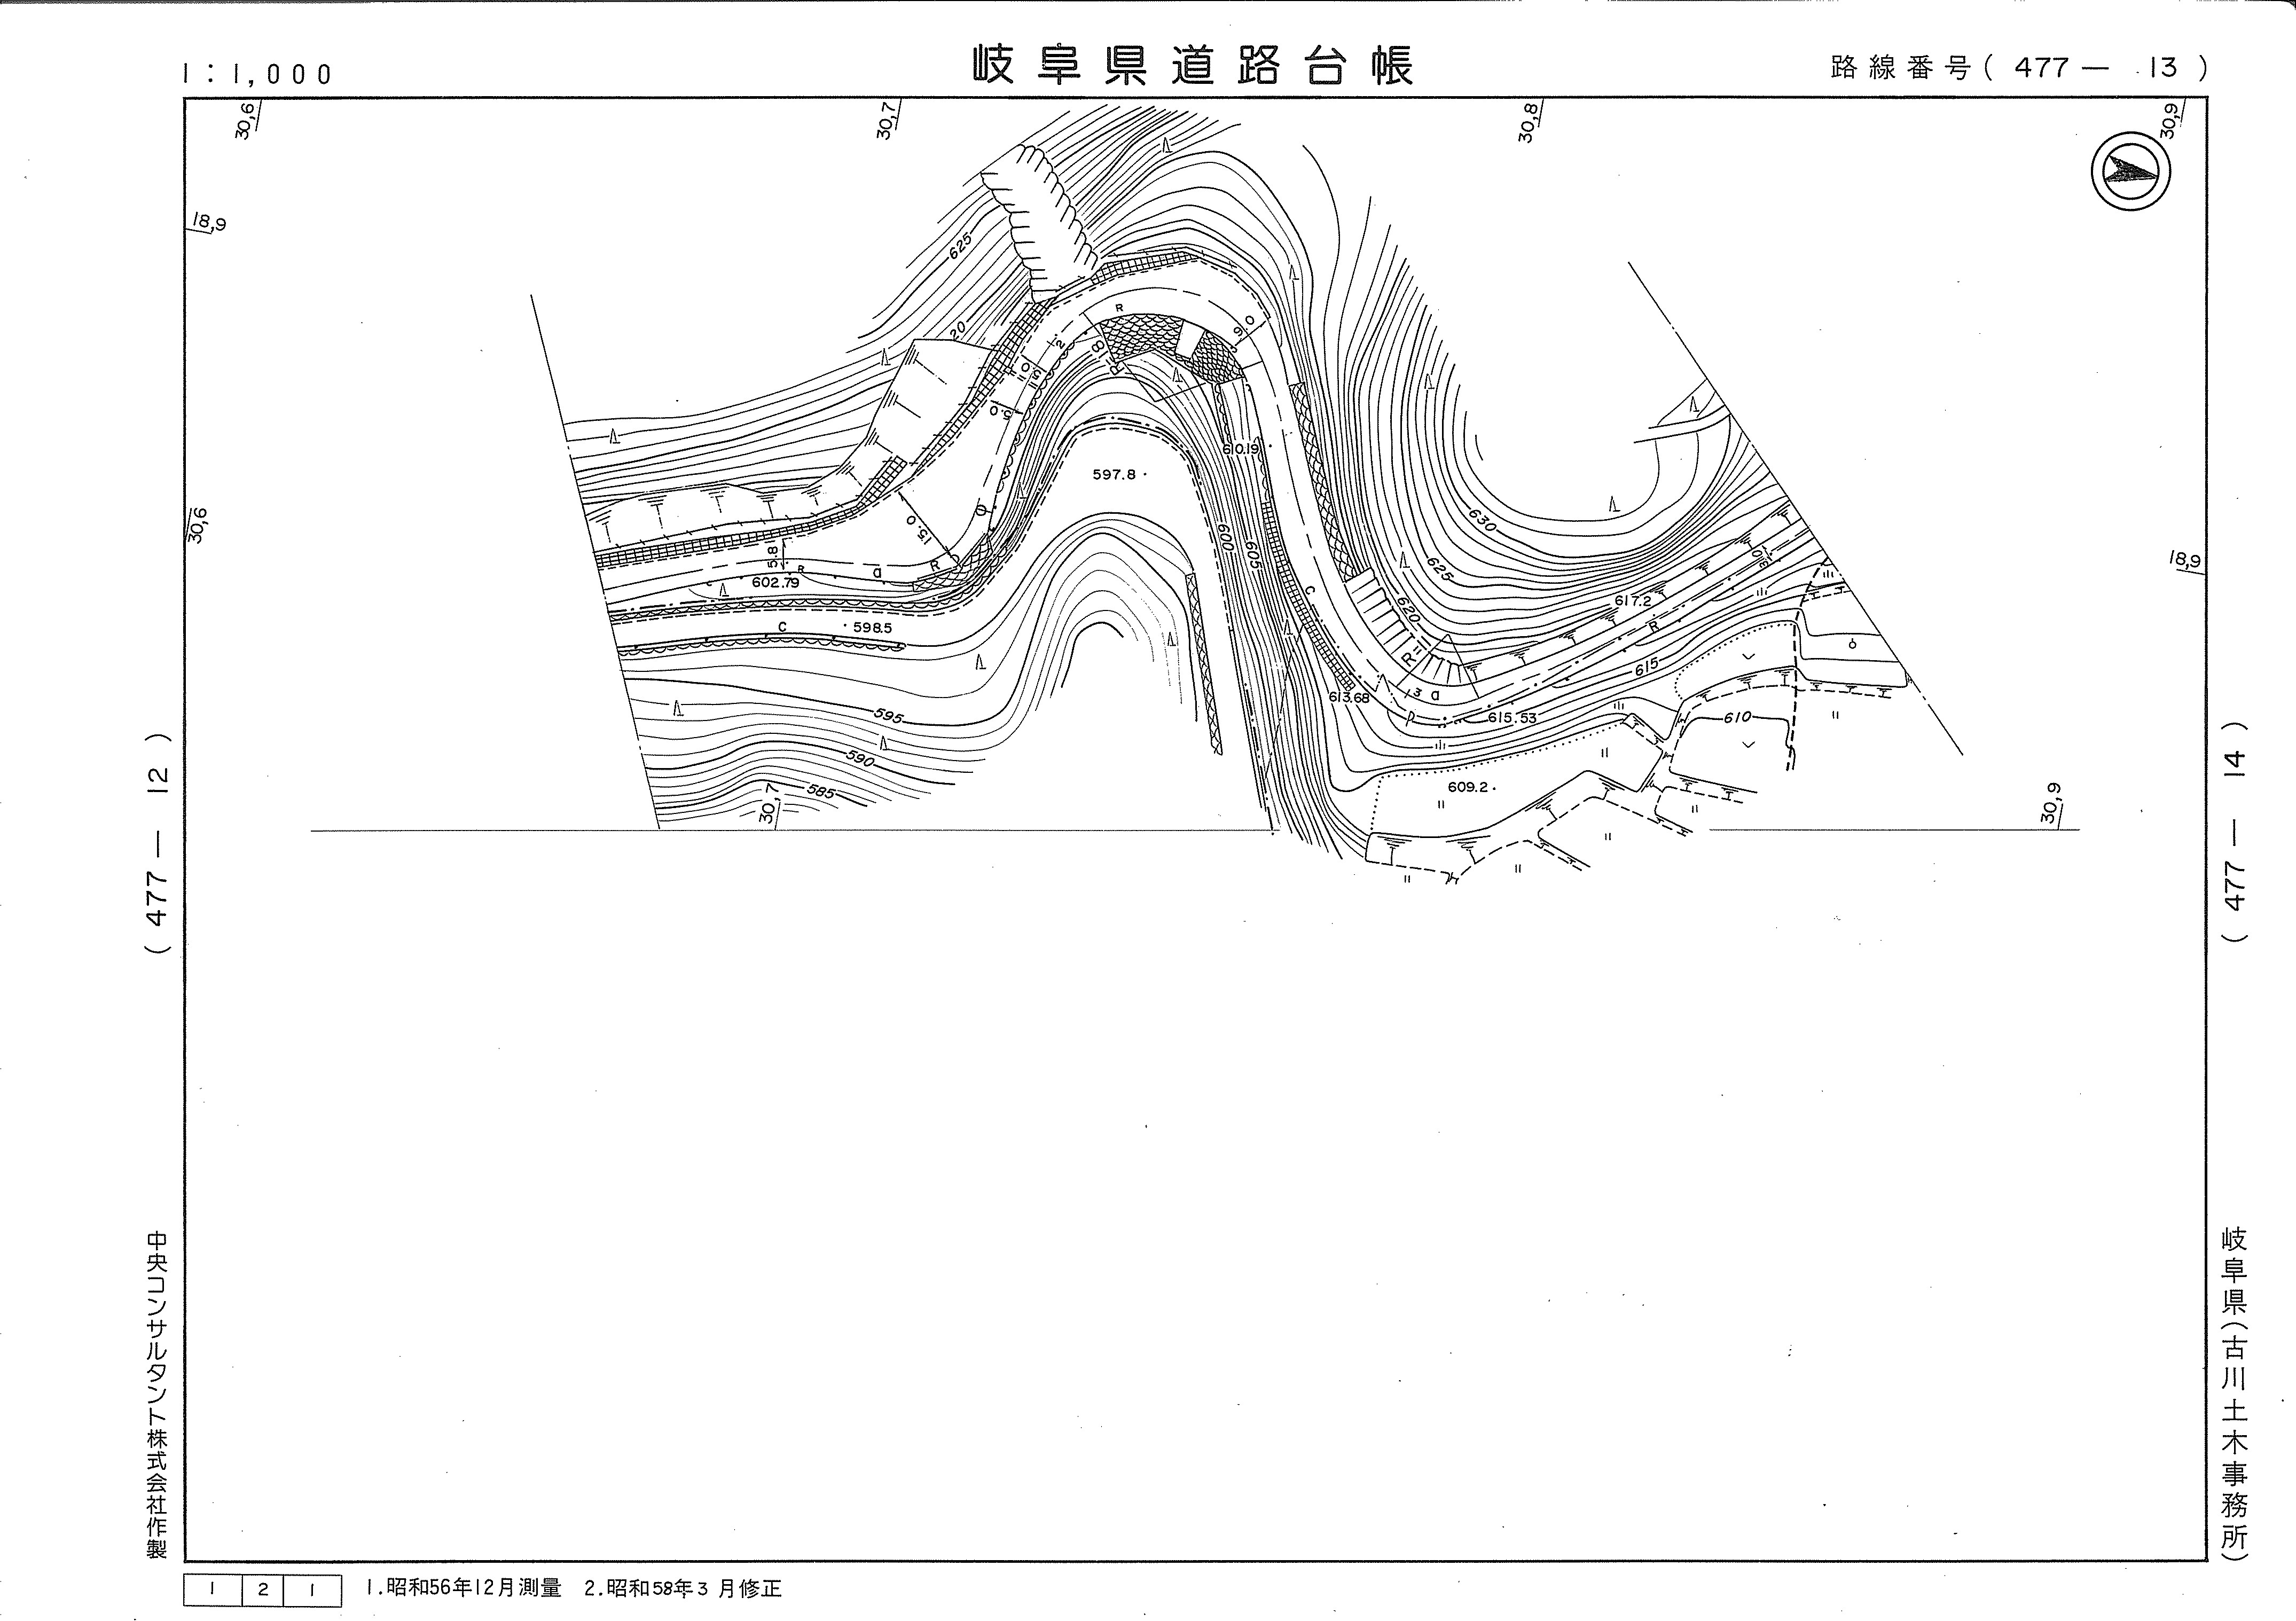
Task: Click the spot elevation 609.2
Action: 1468,787
